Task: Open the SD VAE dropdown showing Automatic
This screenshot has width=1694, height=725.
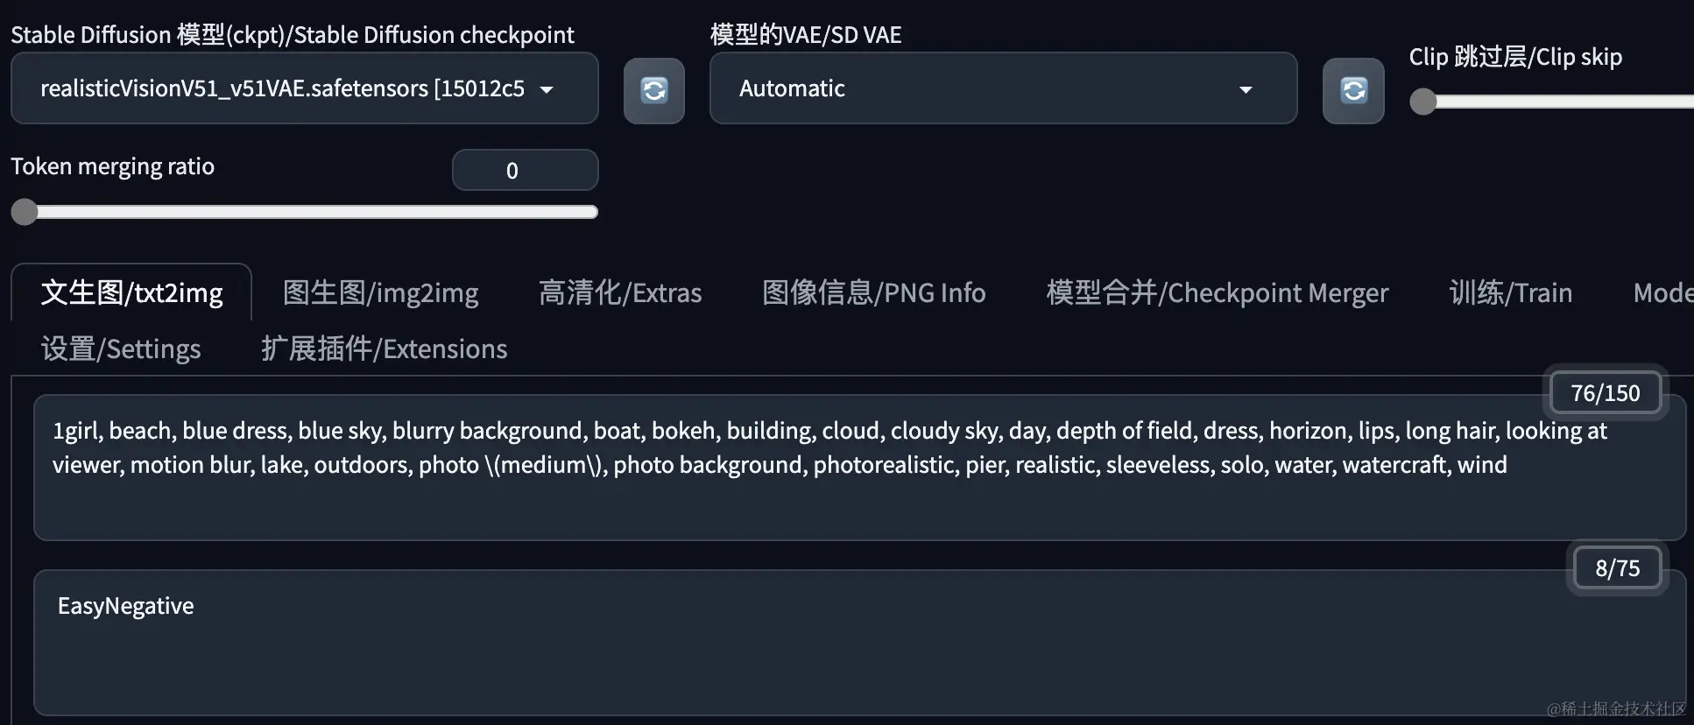Action: tap(1003, 88)
